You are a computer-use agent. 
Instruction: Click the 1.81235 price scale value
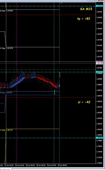100,57
